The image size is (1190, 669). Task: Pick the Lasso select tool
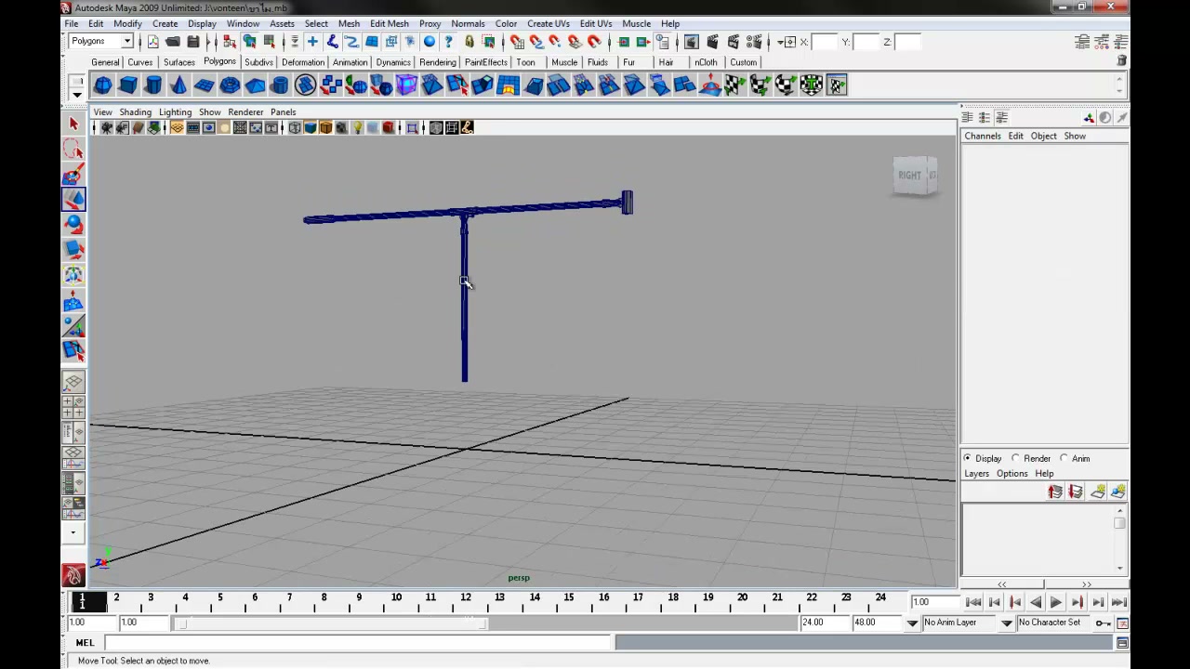coord(73,149)
